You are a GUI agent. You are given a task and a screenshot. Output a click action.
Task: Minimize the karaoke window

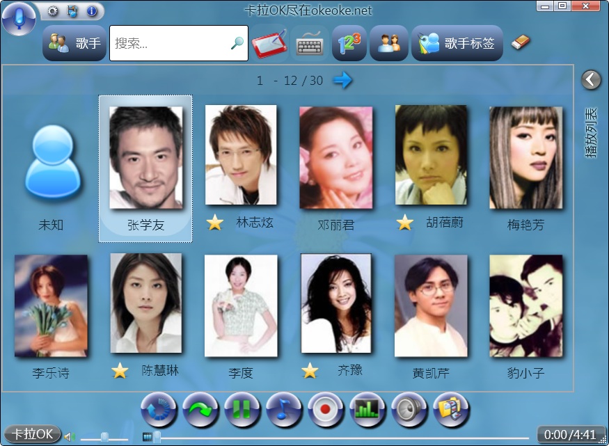[544, 6]
